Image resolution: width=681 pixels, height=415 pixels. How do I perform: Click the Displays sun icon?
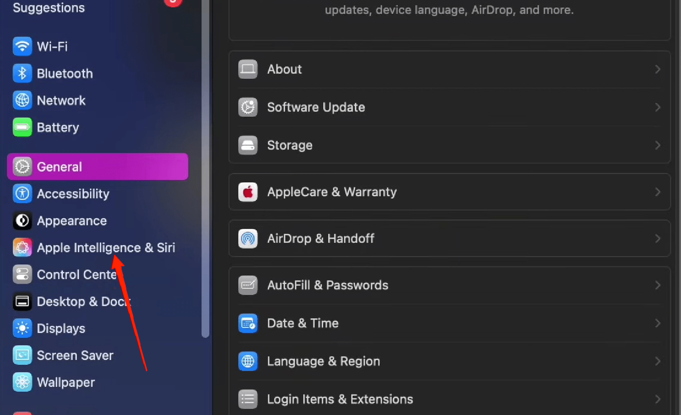point(22,328)
